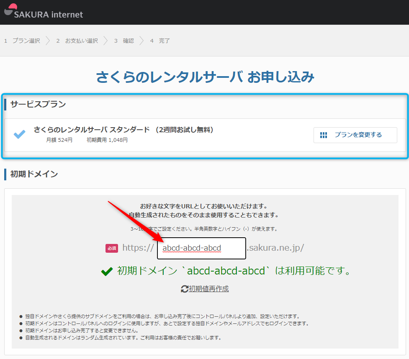
Task: Click note about 自動生成されるドメインはランダム生成
Action: 123,338
